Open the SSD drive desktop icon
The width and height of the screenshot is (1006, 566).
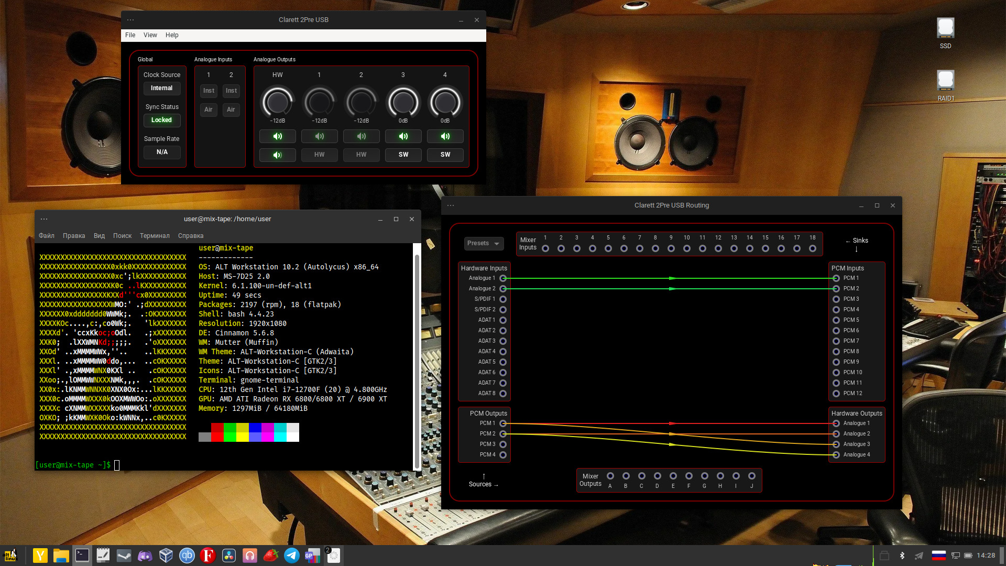pos(945,33)
